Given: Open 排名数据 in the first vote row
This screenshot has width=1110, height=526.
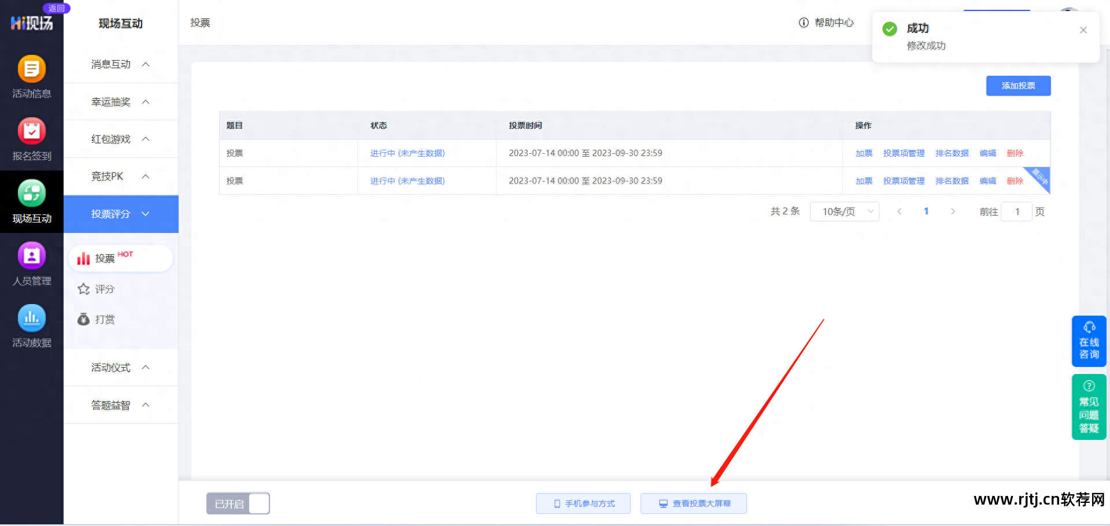Looking at the screenshot, I should (x=952, y=153).
